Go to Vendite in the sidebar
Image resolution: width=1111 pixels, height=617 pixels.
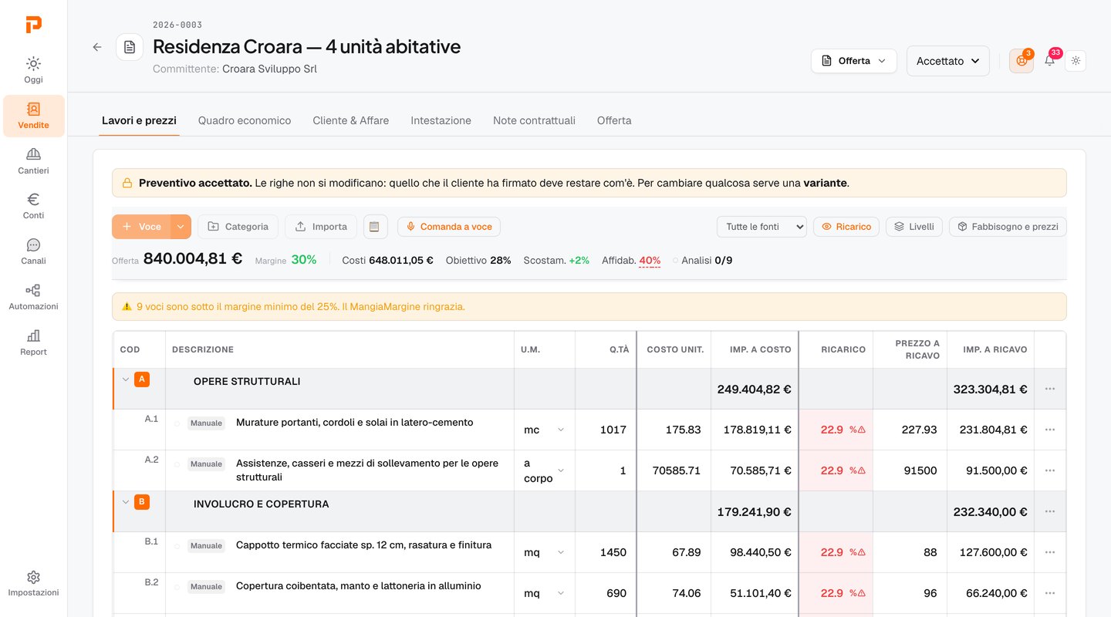pos(33,116)
